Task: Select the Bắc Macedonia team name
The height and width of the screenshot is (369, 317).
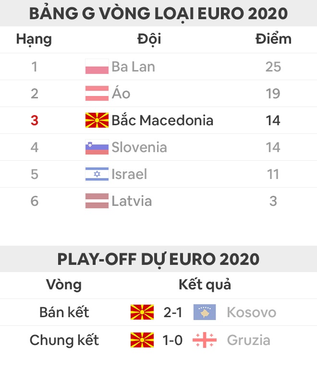Action: coord(162,120)
